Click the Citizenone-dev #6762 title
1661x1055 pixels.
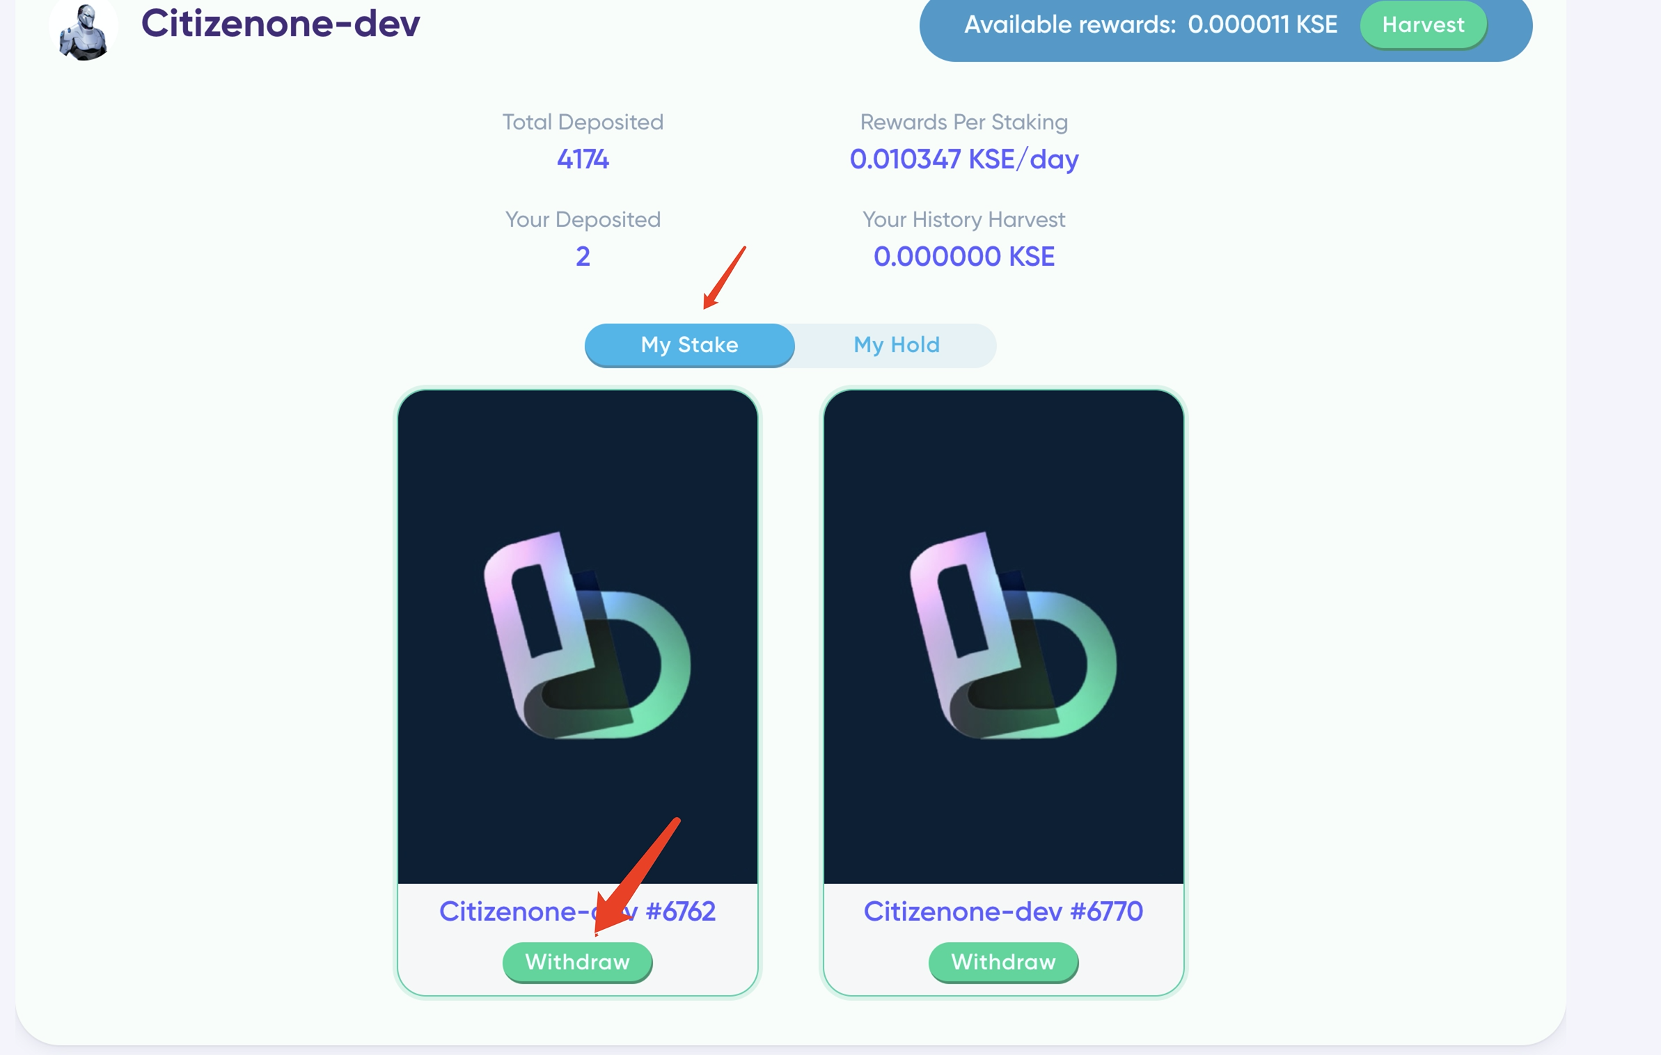[x=577, y=912]
